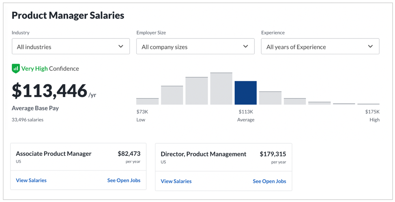Click the first gray bar above $73K Low
Screen dimensions: 395x202
(147, 101)
